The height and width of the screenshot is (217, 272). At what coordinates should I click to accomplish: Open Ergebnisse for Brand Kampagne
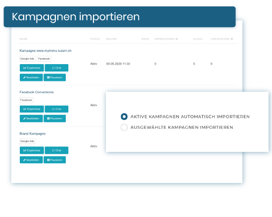[x=32, y=150]
